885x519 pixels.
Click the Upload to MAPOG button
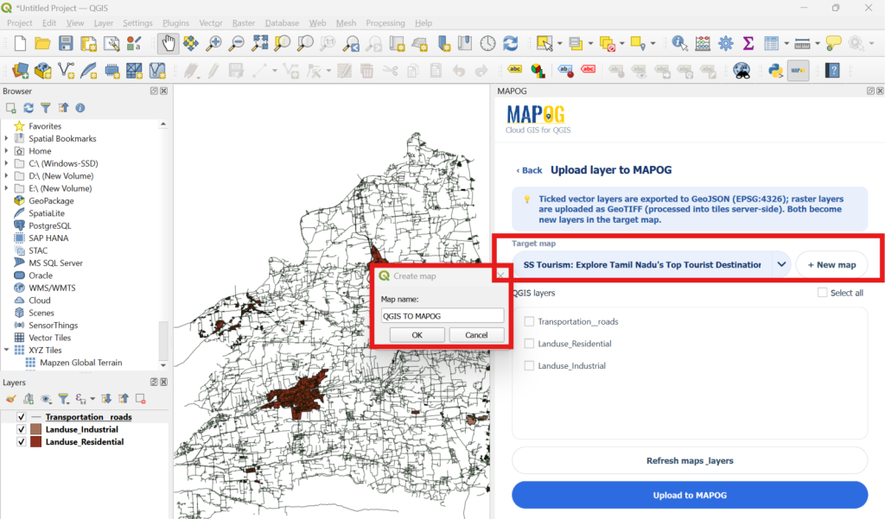(690, 495)
